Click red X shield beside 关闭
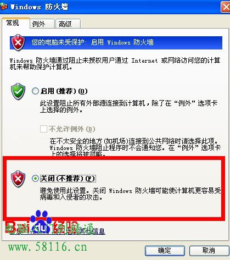This screenshot has width=230, height=260. [18, 179]
